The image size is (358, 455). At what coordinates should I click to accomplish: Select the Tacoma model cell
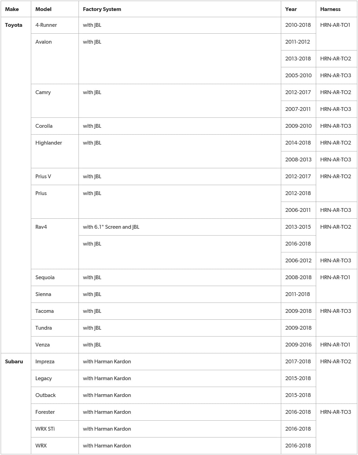(45, 311)
